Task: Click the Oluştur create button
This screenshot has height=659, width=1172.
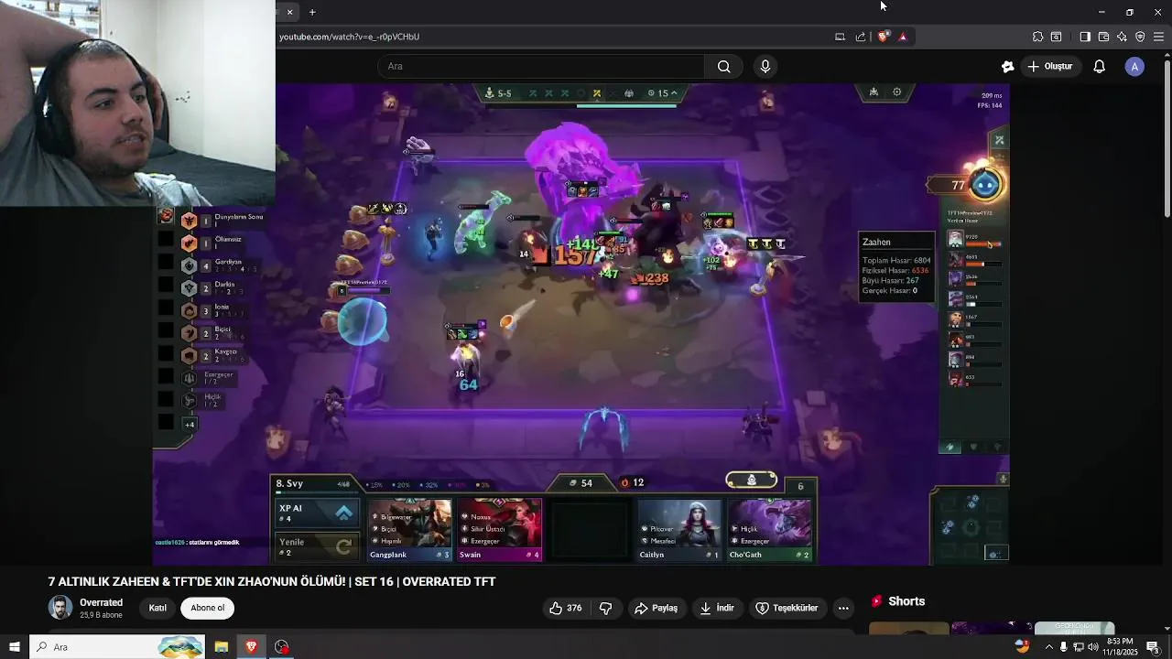Action: (1049, 66)
